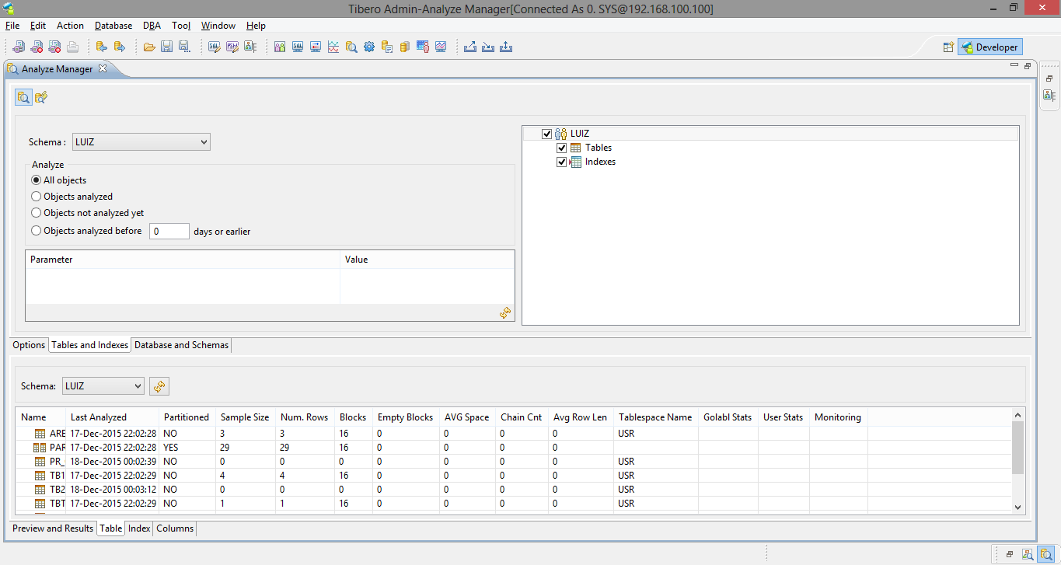The width and height of the screenshot is (1061, 565).
Task: Open the PSM editor toolbar icon
Action: click(x=232, y=47)
